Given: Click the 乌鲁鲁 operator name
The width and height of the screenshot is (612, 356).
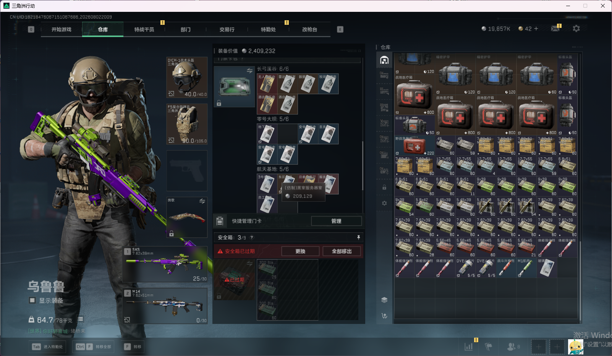Looking at the screenshot, I should pos(46,286).
